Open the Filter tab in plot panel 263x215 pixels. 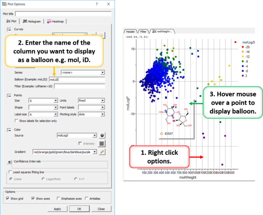(143, 31)
